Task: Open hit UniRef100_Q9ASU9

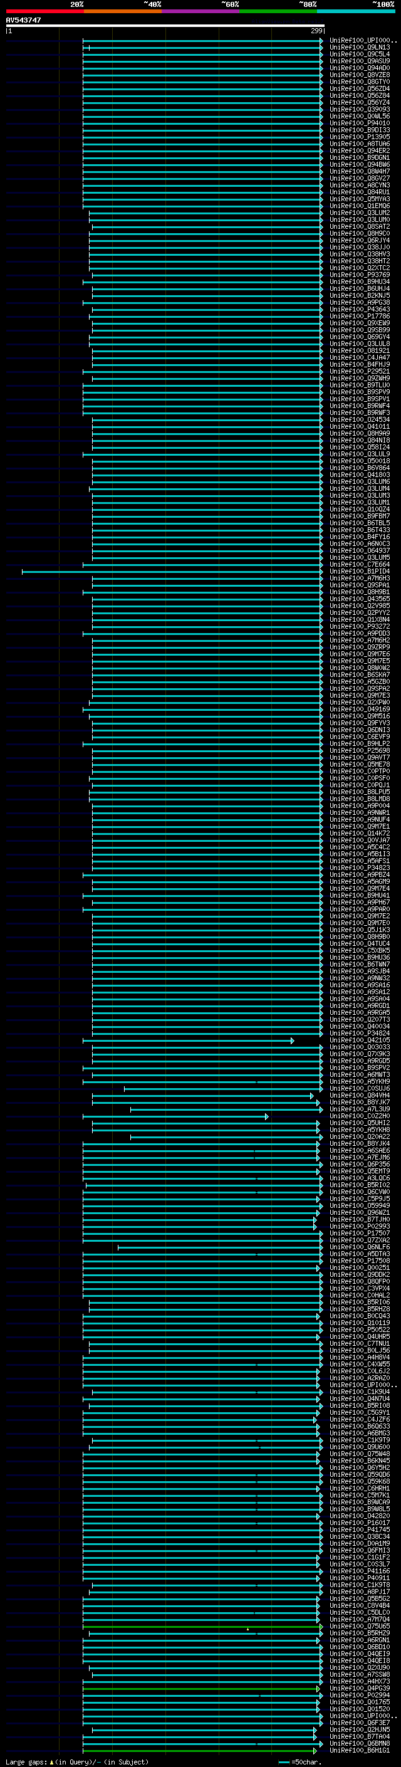Action: pyautogui.click(x=360, y=61)
